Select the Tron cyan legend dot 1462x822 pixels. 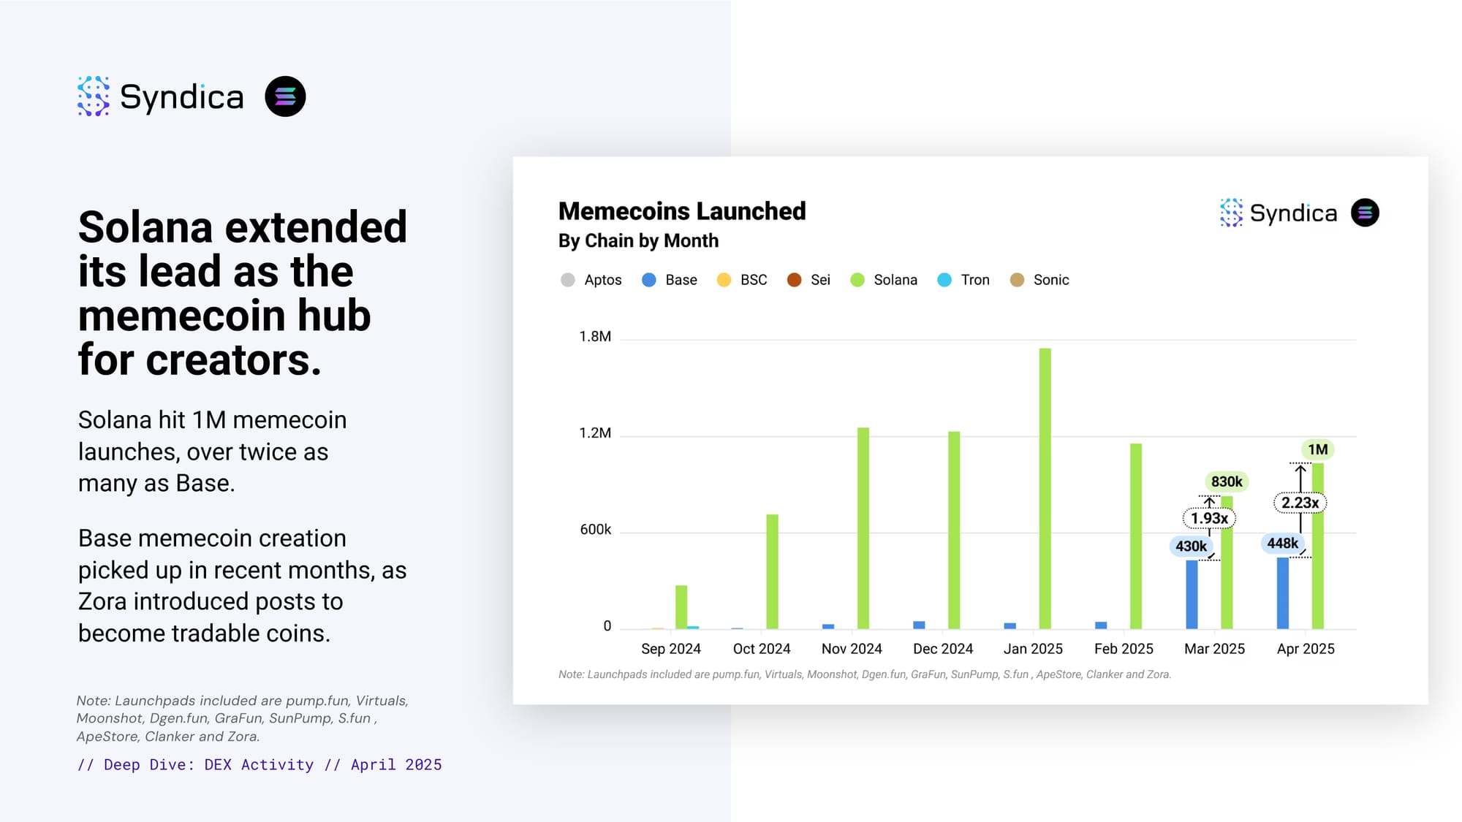[x=944, y=280]
